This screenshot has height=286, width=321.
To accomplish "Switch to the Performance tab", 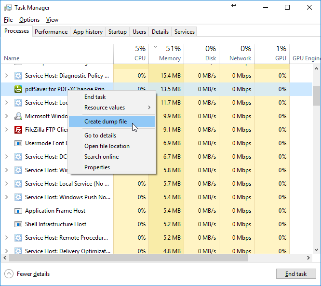I will pyautogui.click(x=51, y=32).
